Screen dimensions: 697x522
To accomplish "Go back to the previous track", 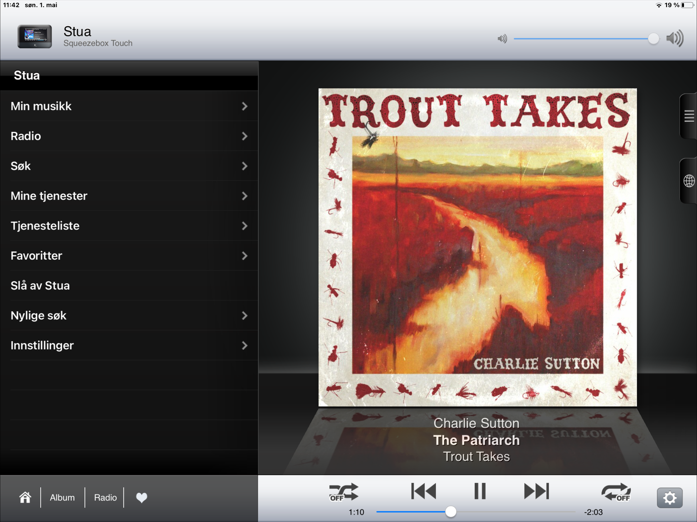I will click(424, 491).
